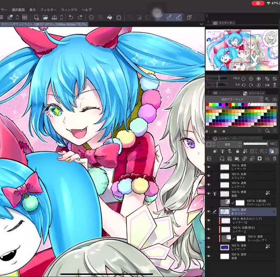Click the Edit color set wrench icon

[267, 99]
